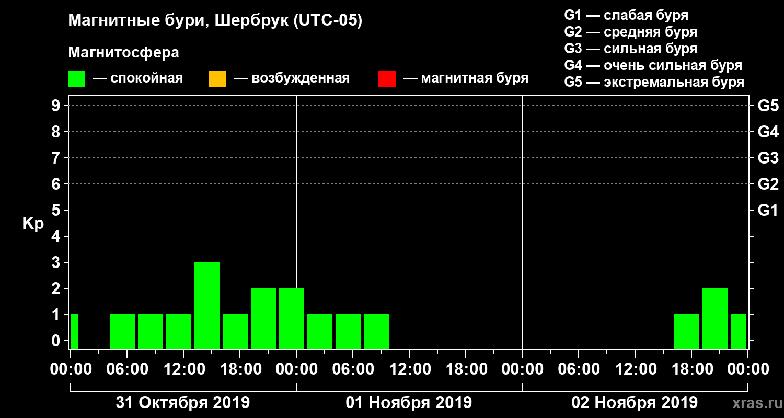The width and height of the screenshot is (784, 418).
Task: Click the 'G3' label on the right axis
Action: pos(768,158)
